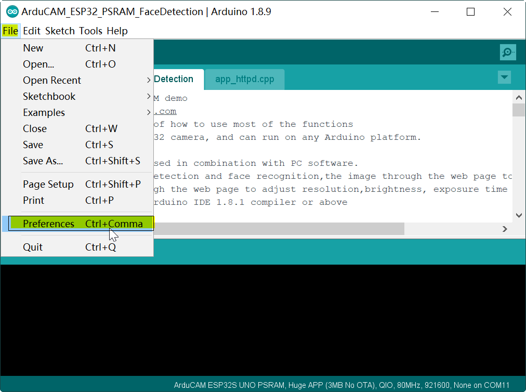Select Close in the File menu
526x392 pixels.
coord(77,128)
